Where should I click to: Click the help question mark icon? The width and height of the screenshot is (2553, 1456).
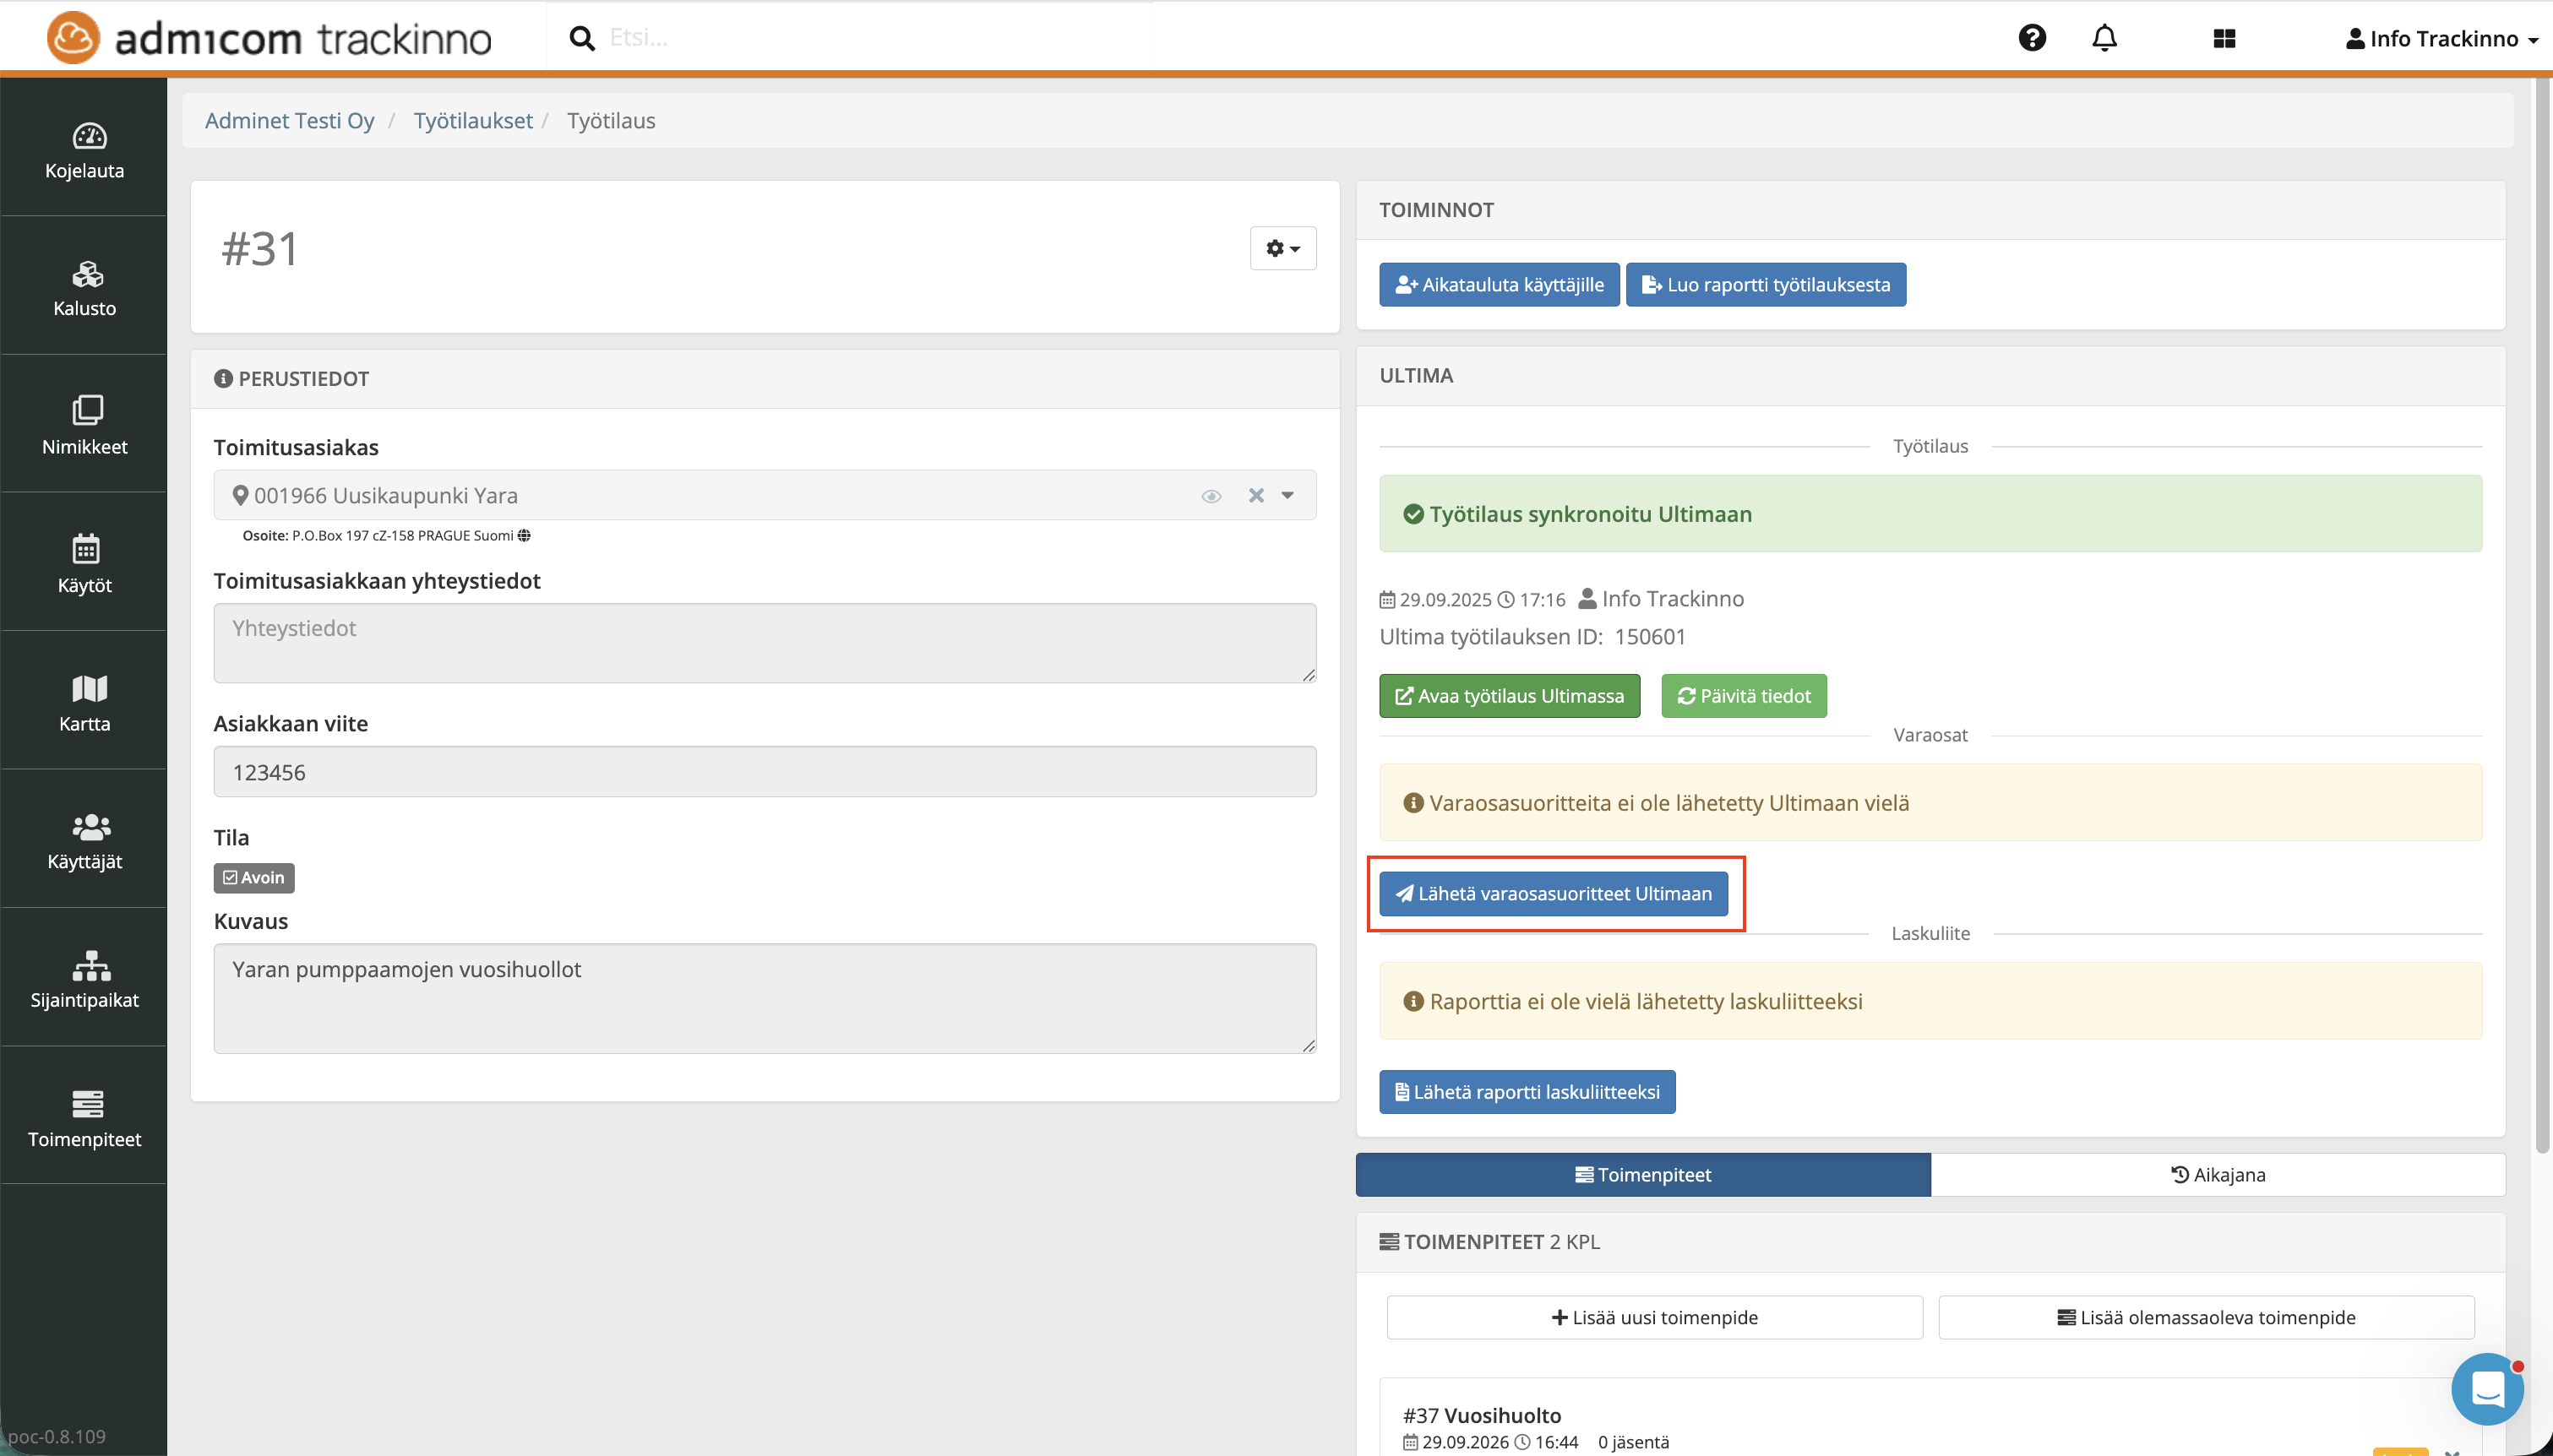(x=2031, y=38)
